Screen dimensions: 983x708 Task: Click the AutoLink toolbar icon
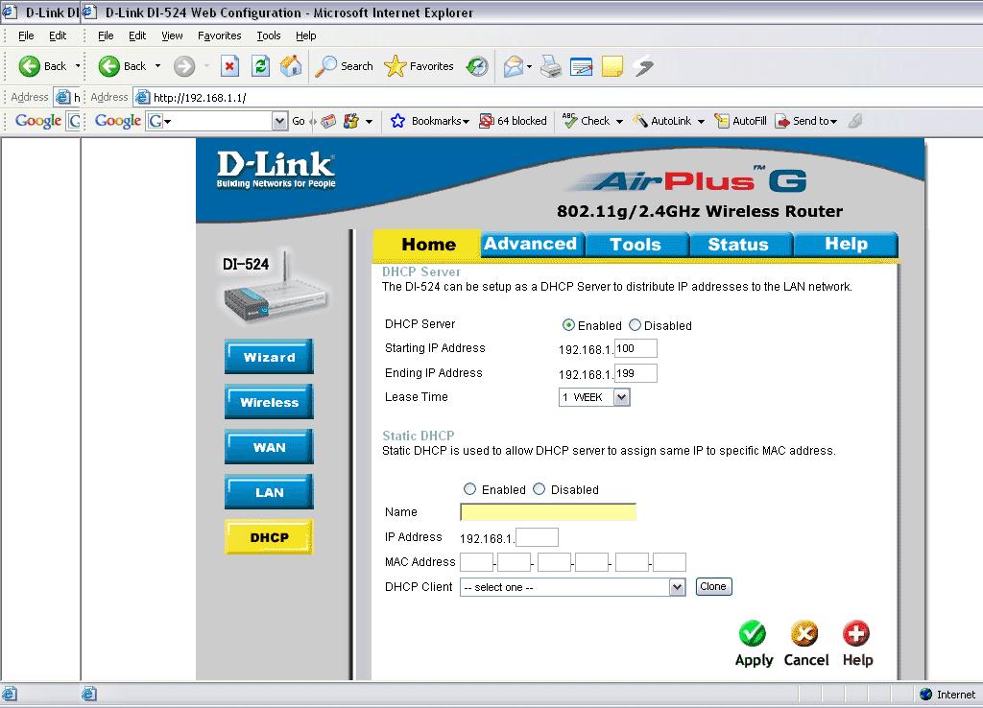click(639, 120)
